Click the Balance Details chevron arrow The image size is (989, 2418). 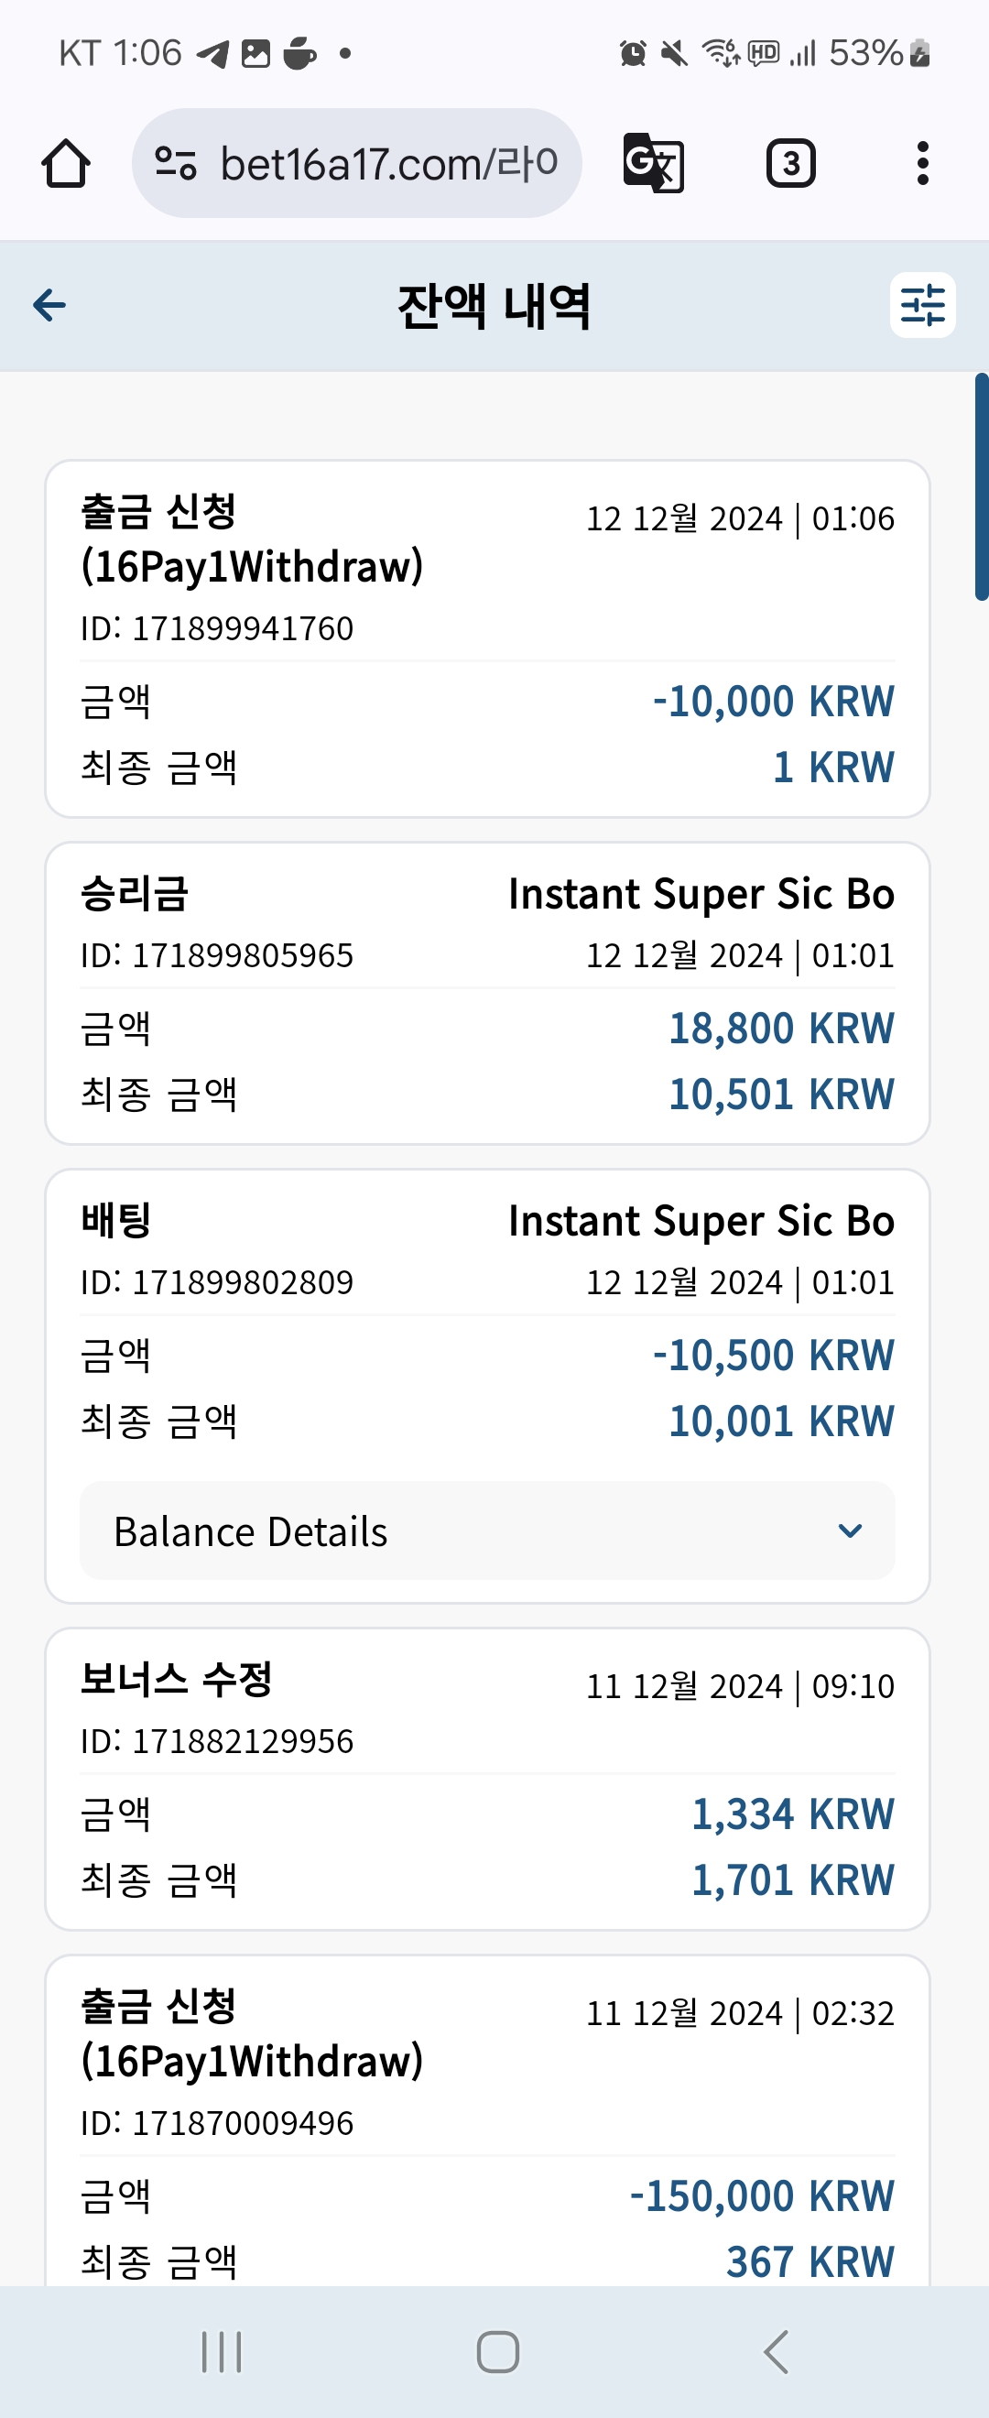(849, 1531)
